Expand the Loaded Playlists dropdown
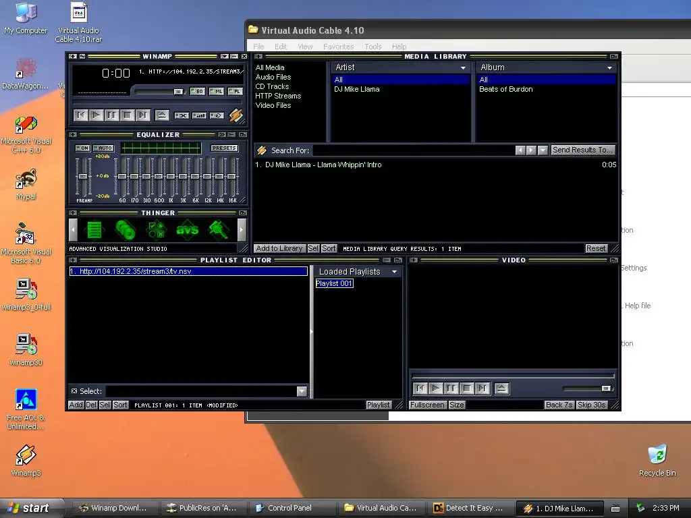This screenshot has height=518, width=691. click(394, 272)
